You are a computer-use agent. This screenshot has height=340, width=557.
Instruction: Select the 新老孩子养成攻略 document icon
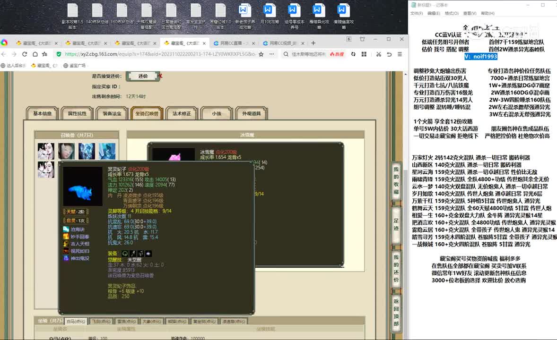pyautogui.click(x=245, y=16)
